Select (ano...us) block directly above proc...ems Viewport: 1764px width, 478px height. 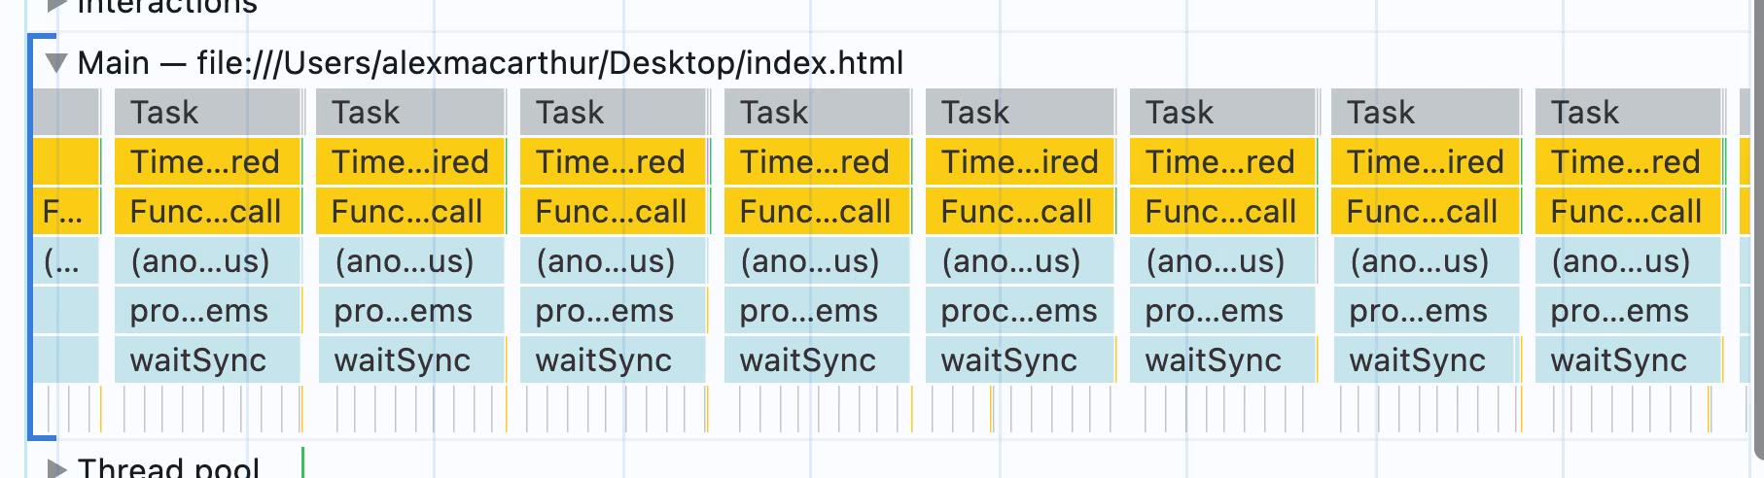pyautogui.click(x=1019, y=261)
